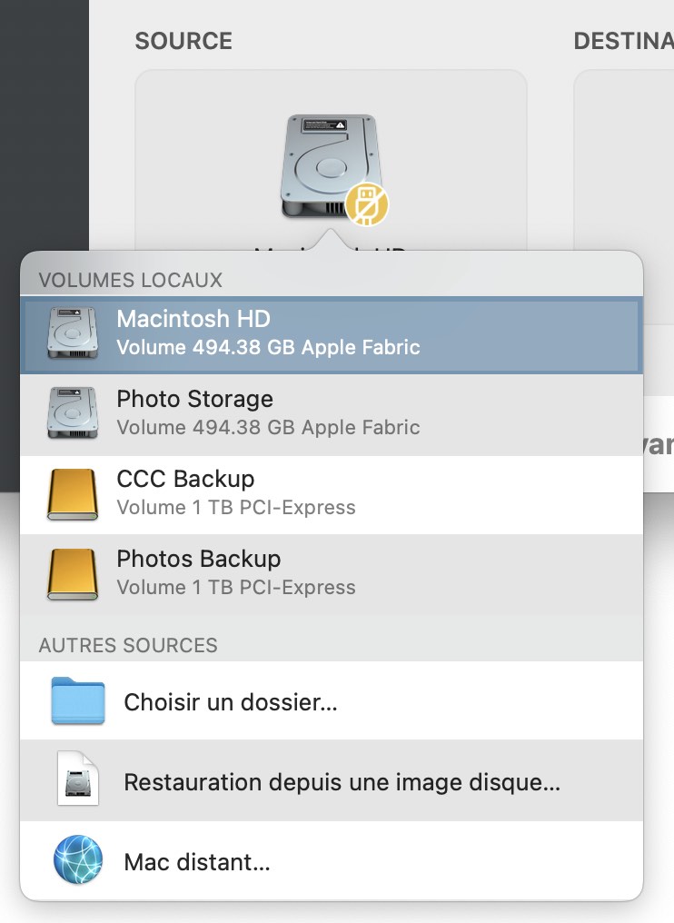
Task: Choose Photo Storage volume from list
Action: [332, 414]
